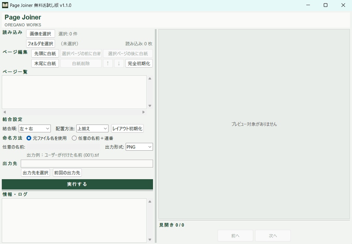Image resolution: width=352 pixels, height=244 pixels.
Task: Click 選択ページの前に白紙 button
Action: coord(81,54)
